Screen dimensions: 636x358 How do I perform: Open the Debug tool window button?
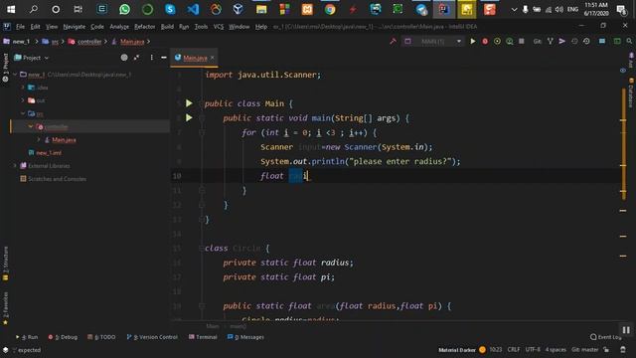coord(63,337)
